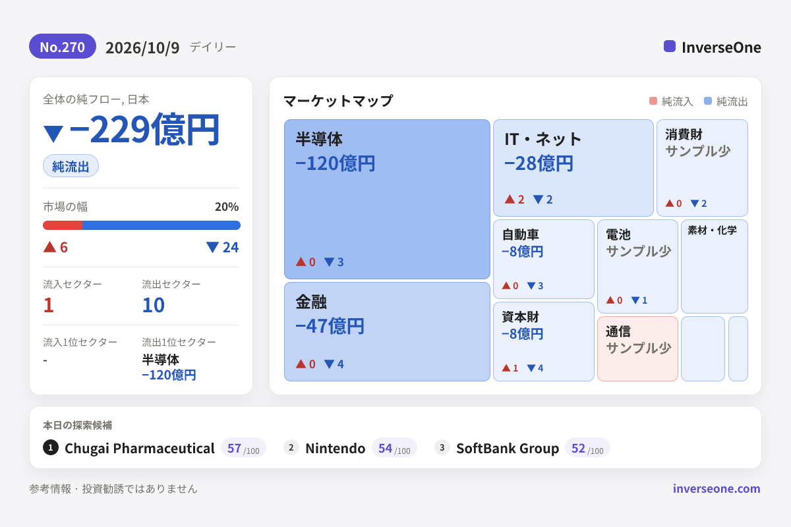
Task: Click the blue down triangle in 自動車 tile
Action: coord(531,286)
